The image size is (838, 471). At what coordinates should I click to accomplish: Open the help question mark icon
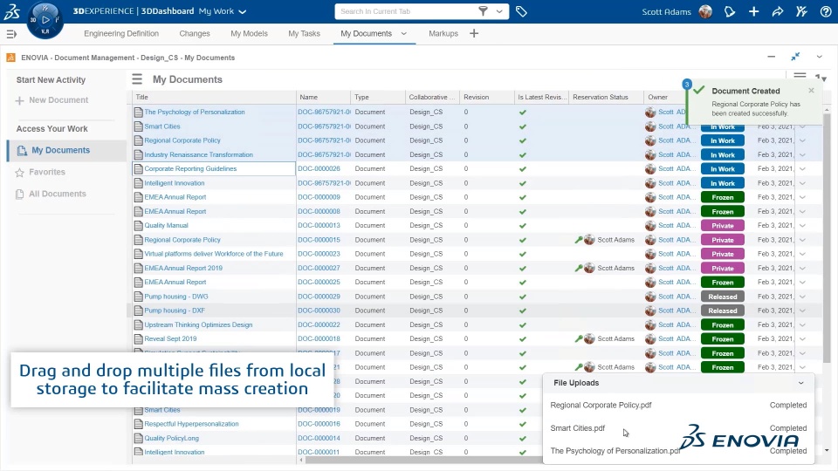pos(826,11)
